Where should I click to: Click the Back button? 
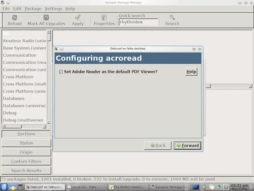(x=158, y=145)
